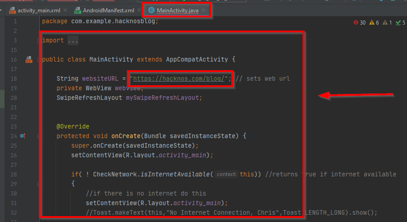Click the typo checkmark indicator showing 5

tap(400, 23)
